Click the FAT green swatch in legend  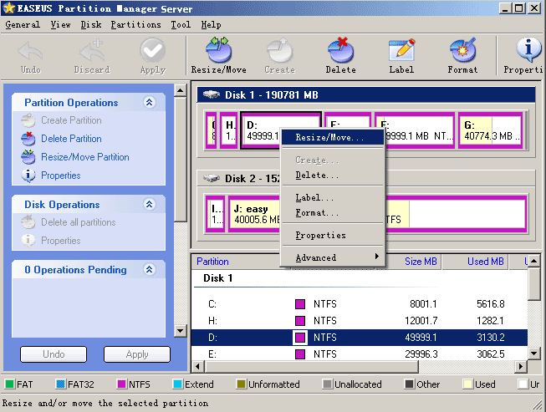tap(9, 384)
